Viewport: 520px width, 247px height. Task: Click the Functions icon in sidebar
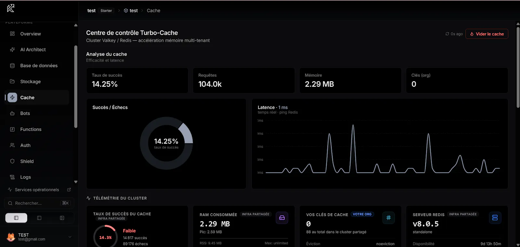click(12, 129)
